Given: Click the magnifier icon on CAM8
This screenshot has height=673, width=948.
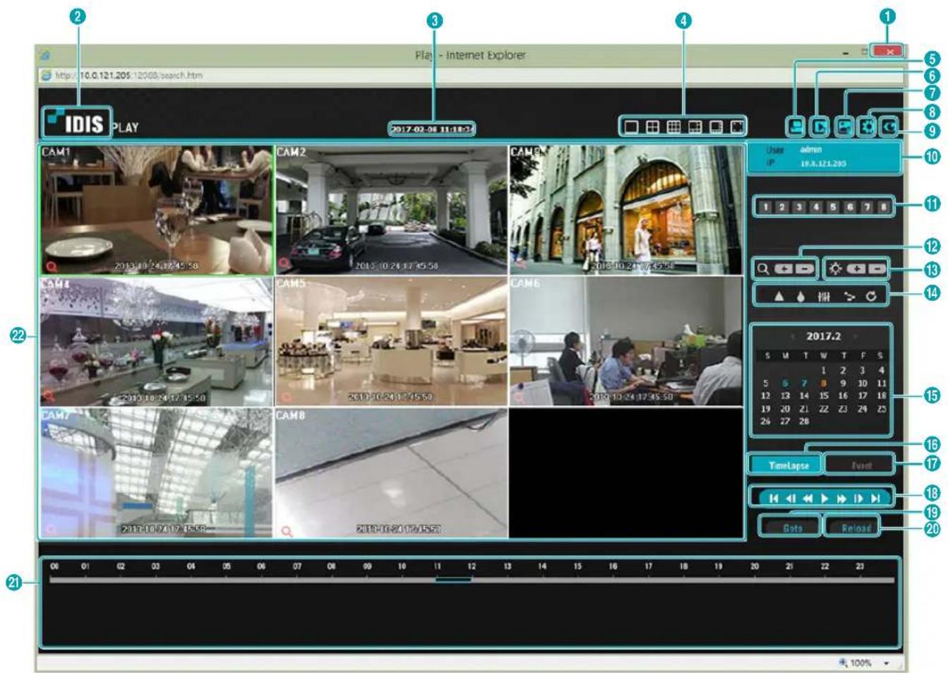Looking at the screenshot, I should tap(287, 531).
